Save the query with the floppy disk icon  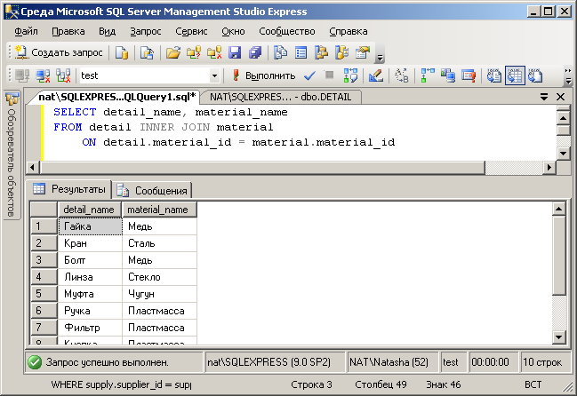[235, 53]
